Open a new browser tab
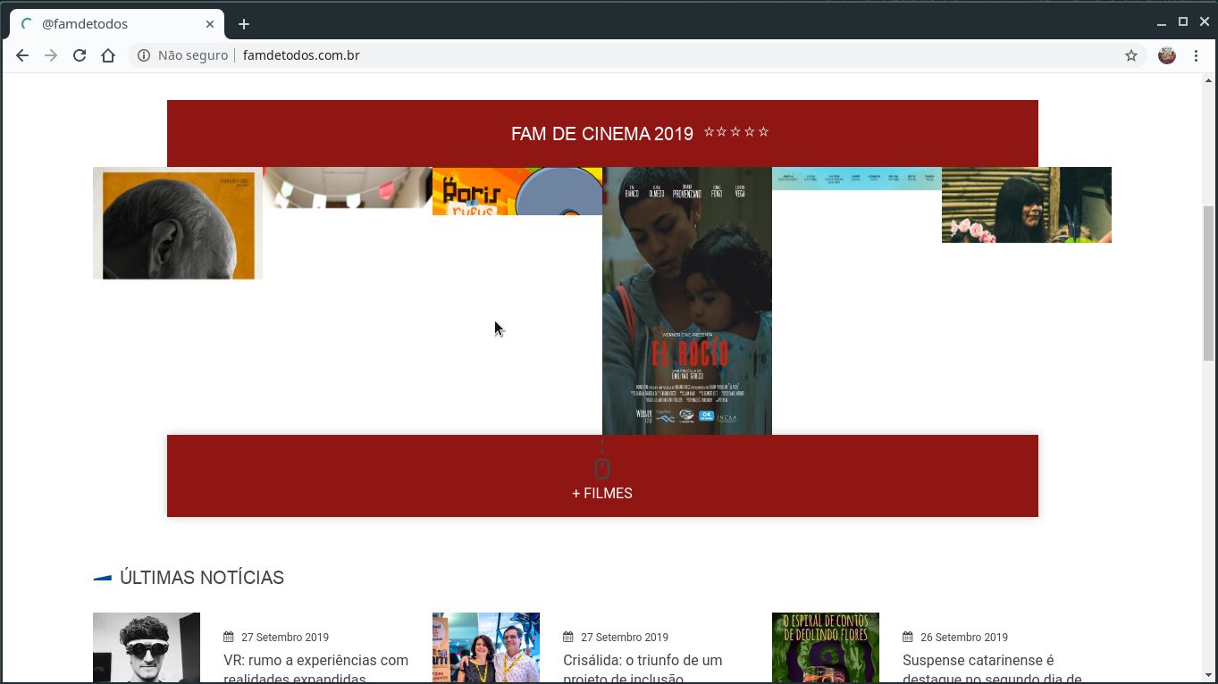The image size is (1218, 684). pyautogui.click(x=244, y=24)
